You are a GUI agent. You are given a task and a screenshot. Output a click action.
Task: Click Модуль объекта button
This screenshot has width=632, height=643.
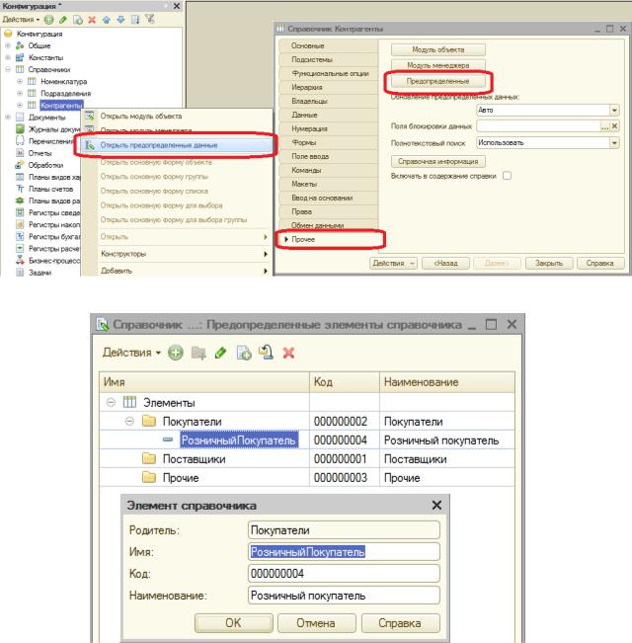(x=437, y=49)
